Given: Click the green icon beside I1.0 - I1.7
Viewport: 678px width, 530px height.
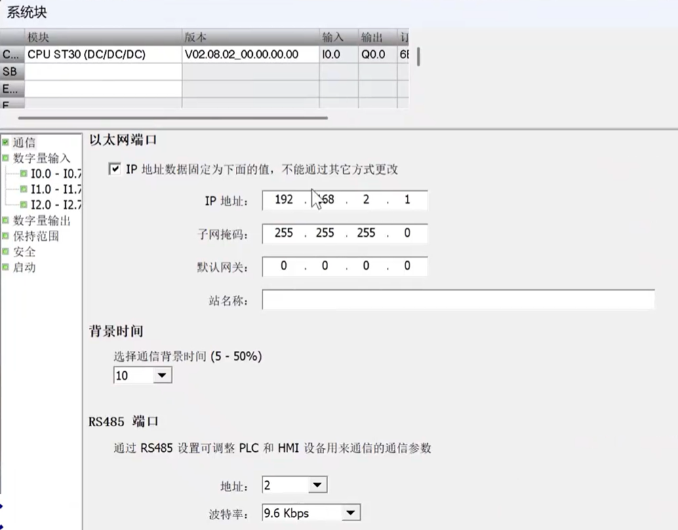Looking at the screenshot, I should [24, 189].
